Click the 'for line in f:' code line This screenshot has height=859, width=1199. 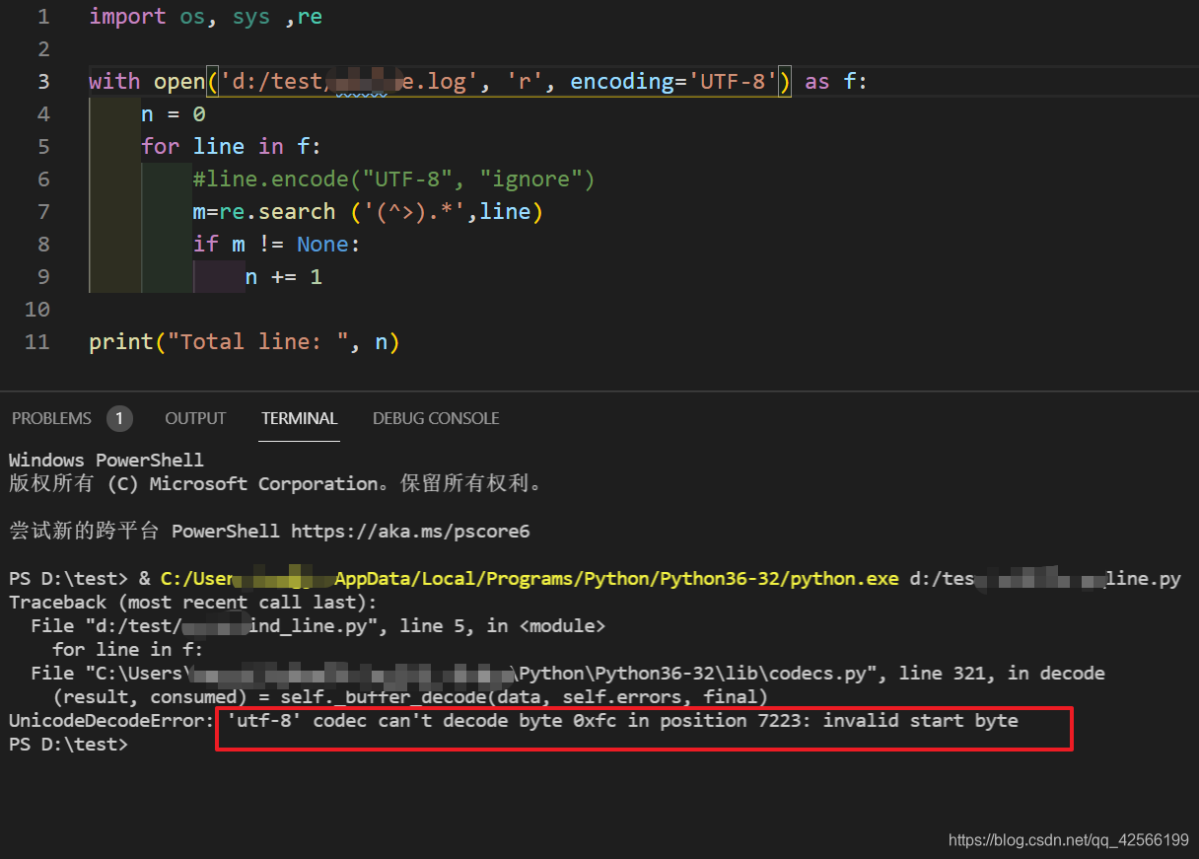pyautogui.click(x=231, y=146)
